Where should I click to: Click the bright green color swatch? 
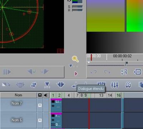(x=135, y=16)
